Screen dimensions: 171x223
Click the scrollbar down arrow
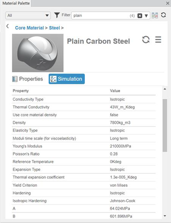click(165, 216)
